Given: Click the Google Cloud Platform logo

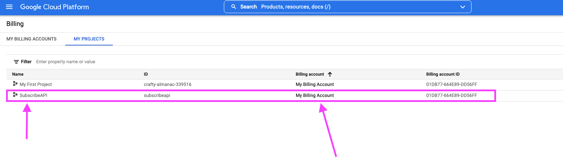Looking at the screenshot, I should [54, 7].
